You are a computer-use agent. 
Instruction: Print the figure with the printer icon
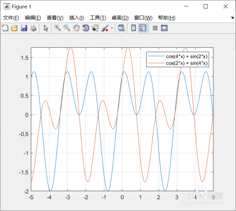click(x=33, y=28)
